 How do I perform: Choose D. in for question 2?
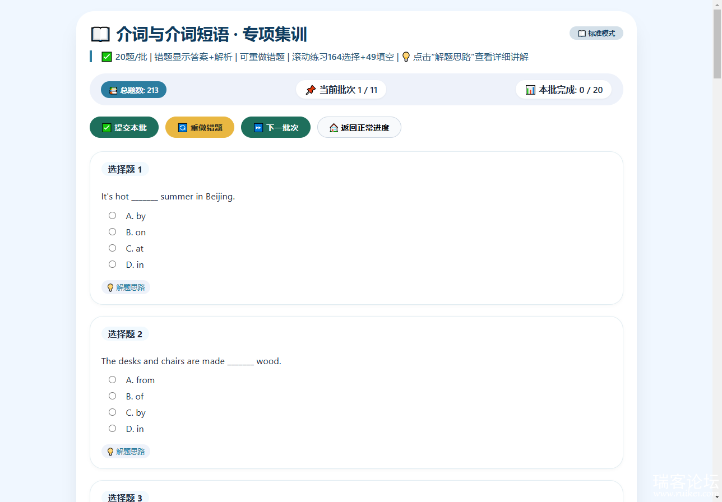coord(112,429)
